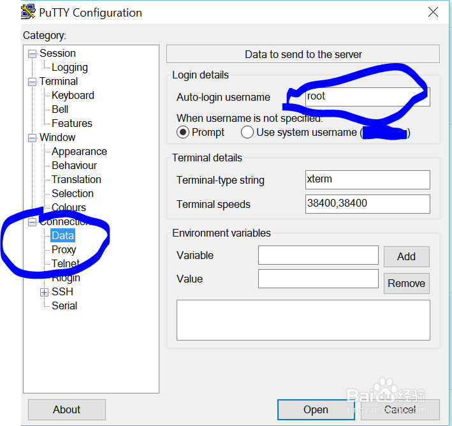Open the Logging category
The width and height of the screenshot is (452, 426).
pos(69,68)
